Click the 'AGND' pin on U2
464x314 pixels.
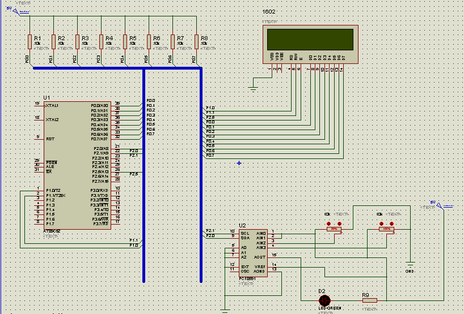[x=259, y=272]
